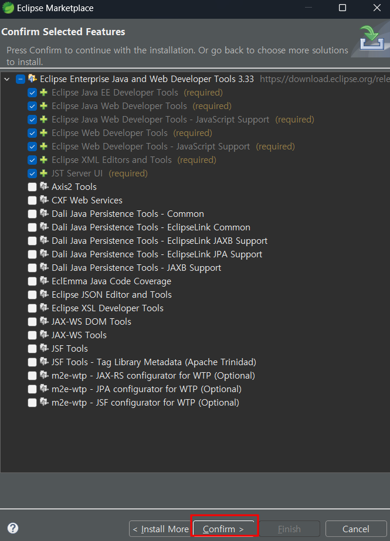Tick the JSF Tools checkbox
Screen dimensions: 390x541
(x=32, y=349)
